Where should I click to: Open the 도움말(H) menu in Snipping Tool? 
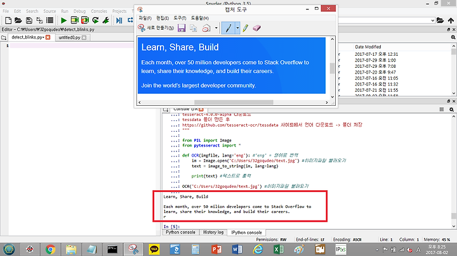click(x=200, y=18)
